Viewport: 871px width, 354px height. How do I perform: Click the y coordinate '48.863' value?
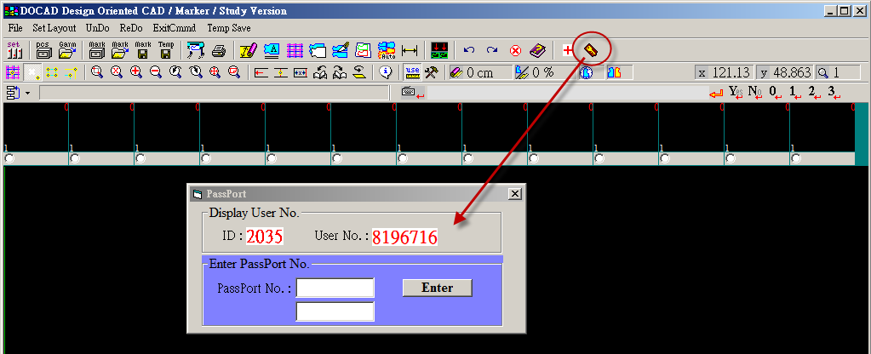pyautogui.click(x=792, y=72)
